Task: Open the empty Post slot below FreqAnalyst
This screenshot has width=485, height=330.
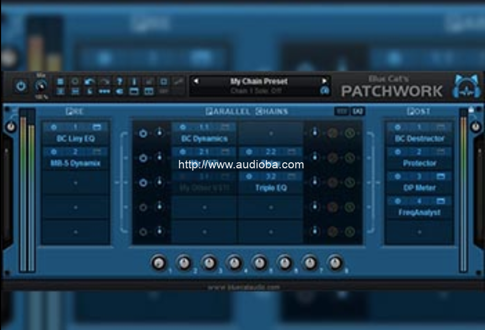Action: (x=420, y=231)
